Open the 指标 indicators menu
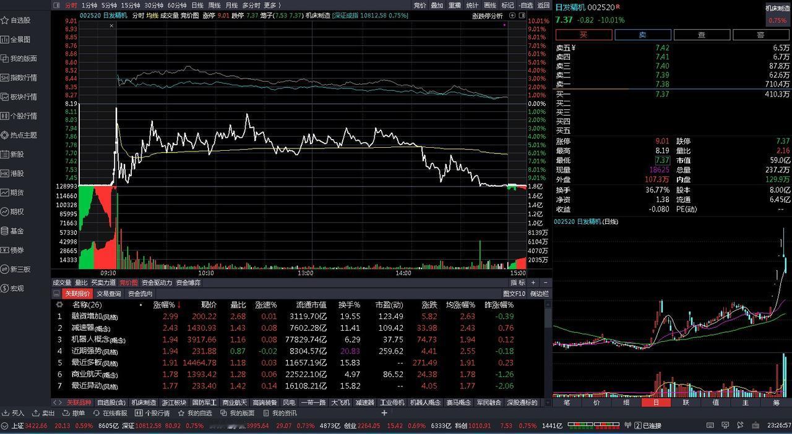 click(x=519, y=283)
